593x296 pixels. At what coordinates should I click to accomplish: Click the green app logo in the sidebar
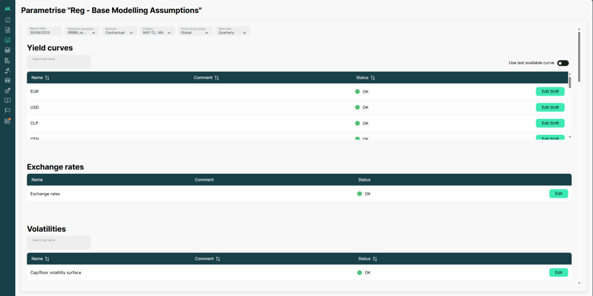(8, 9)
